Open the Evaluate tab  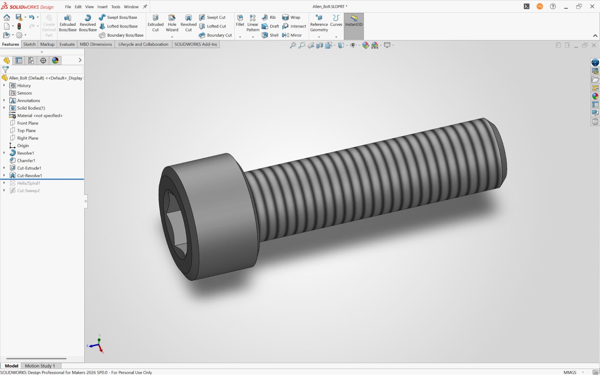click(67, 44)
